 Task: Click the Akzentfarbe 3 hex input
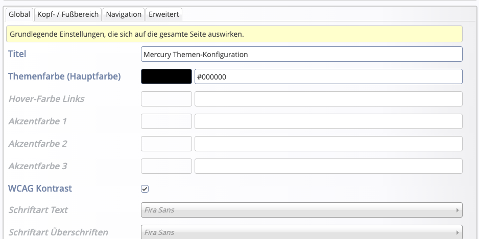click(328, 166)
